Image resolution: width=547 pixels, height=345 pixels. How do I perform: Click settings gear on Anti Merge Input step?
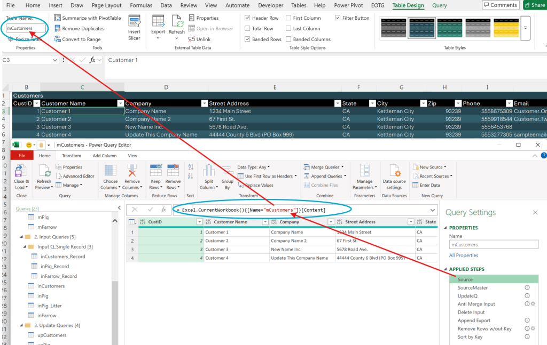[x=533, y=304]
